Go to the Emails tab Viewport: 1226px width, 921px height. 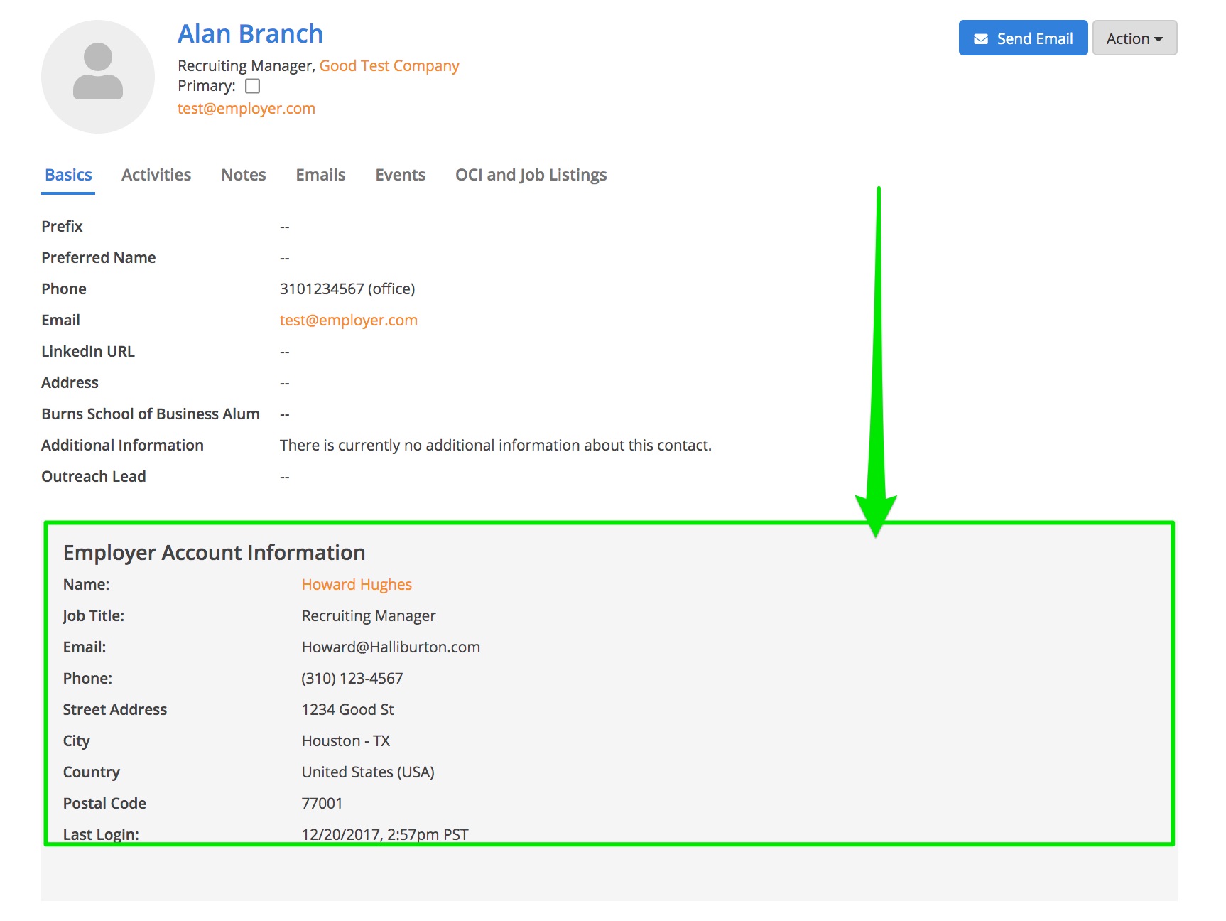tap(320, 175)
